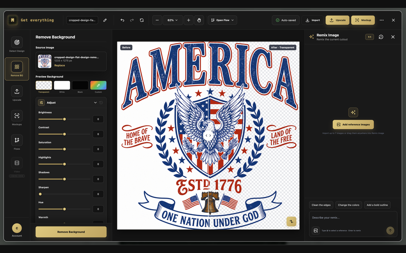The width and height of the screenshot is (406, 253).
Task: Click Add reference images button
Action: [353, 125]
